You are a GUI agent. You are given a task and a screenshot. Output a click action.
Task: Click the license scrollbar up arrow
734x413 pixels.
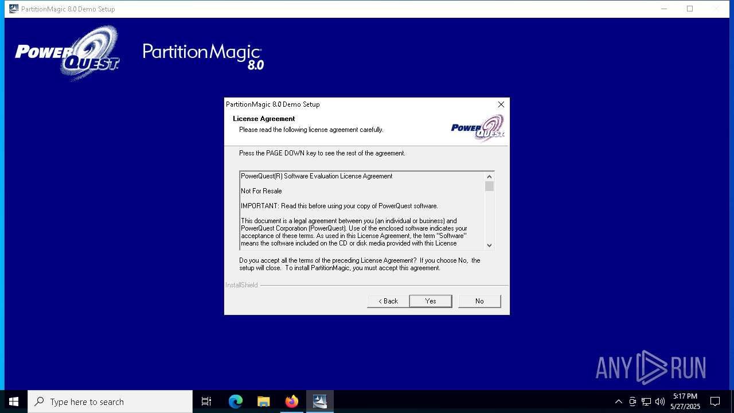point(489,177)
